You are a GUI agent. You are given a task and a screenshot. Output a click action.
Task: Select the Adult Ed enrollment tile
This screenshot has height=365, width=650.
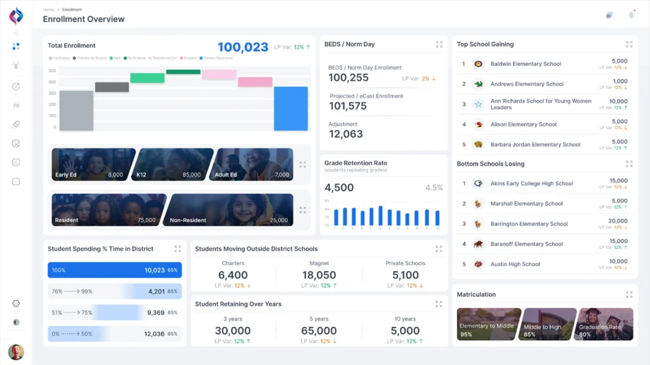[x=254, y=165]
